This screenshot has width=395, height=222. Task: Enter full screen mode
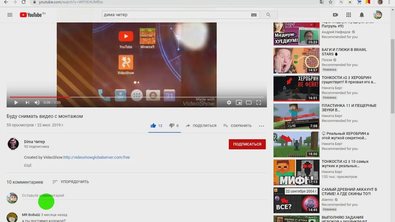point(259,103)
